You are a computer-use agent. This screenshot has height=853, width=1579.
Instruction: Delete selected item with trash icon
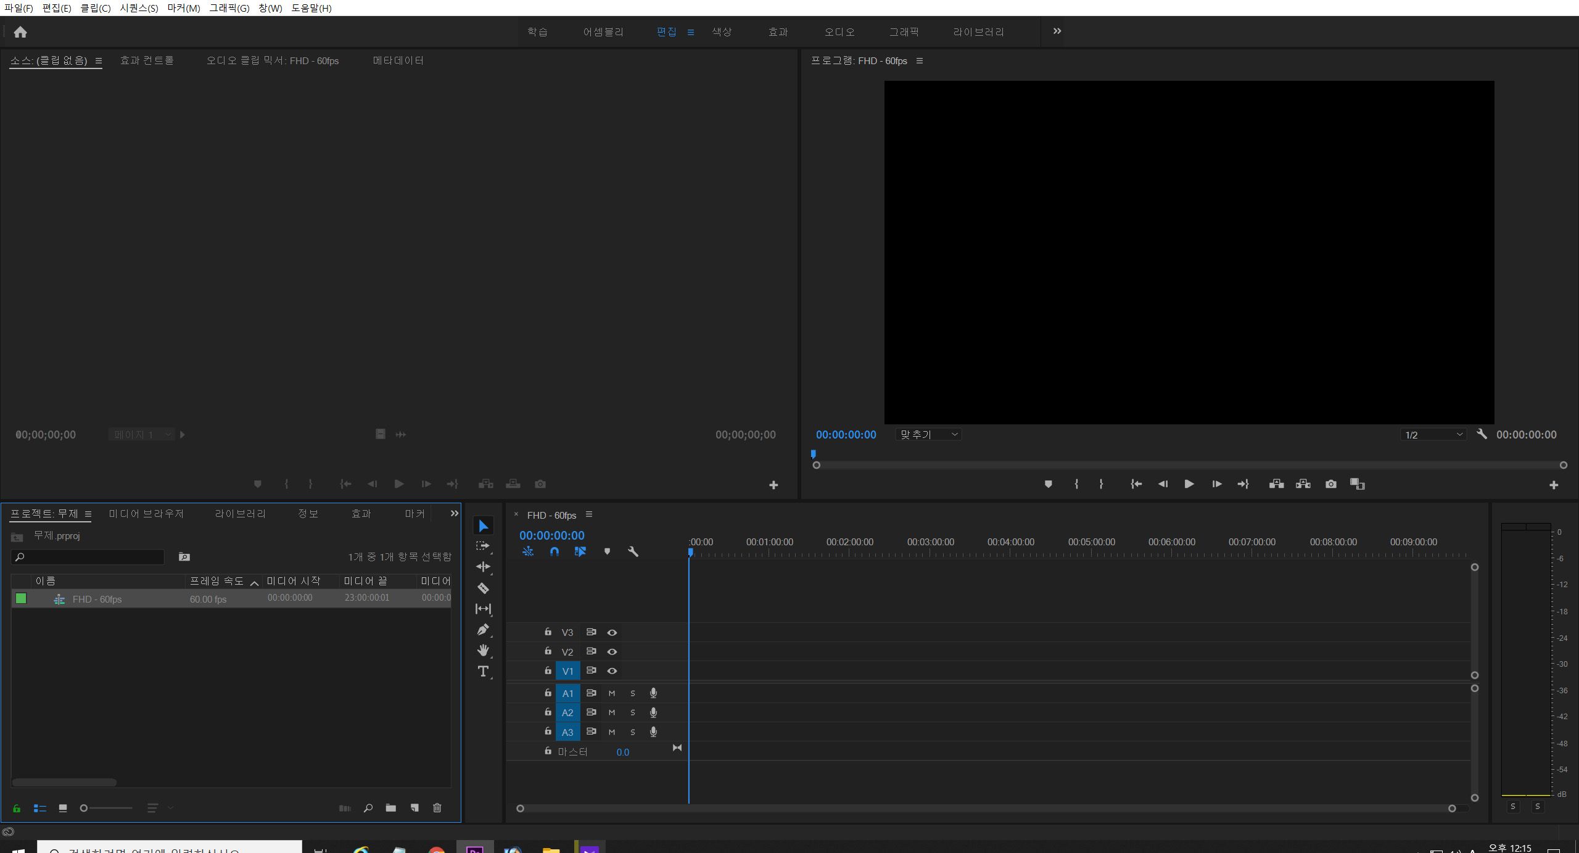tap(437, 808)
